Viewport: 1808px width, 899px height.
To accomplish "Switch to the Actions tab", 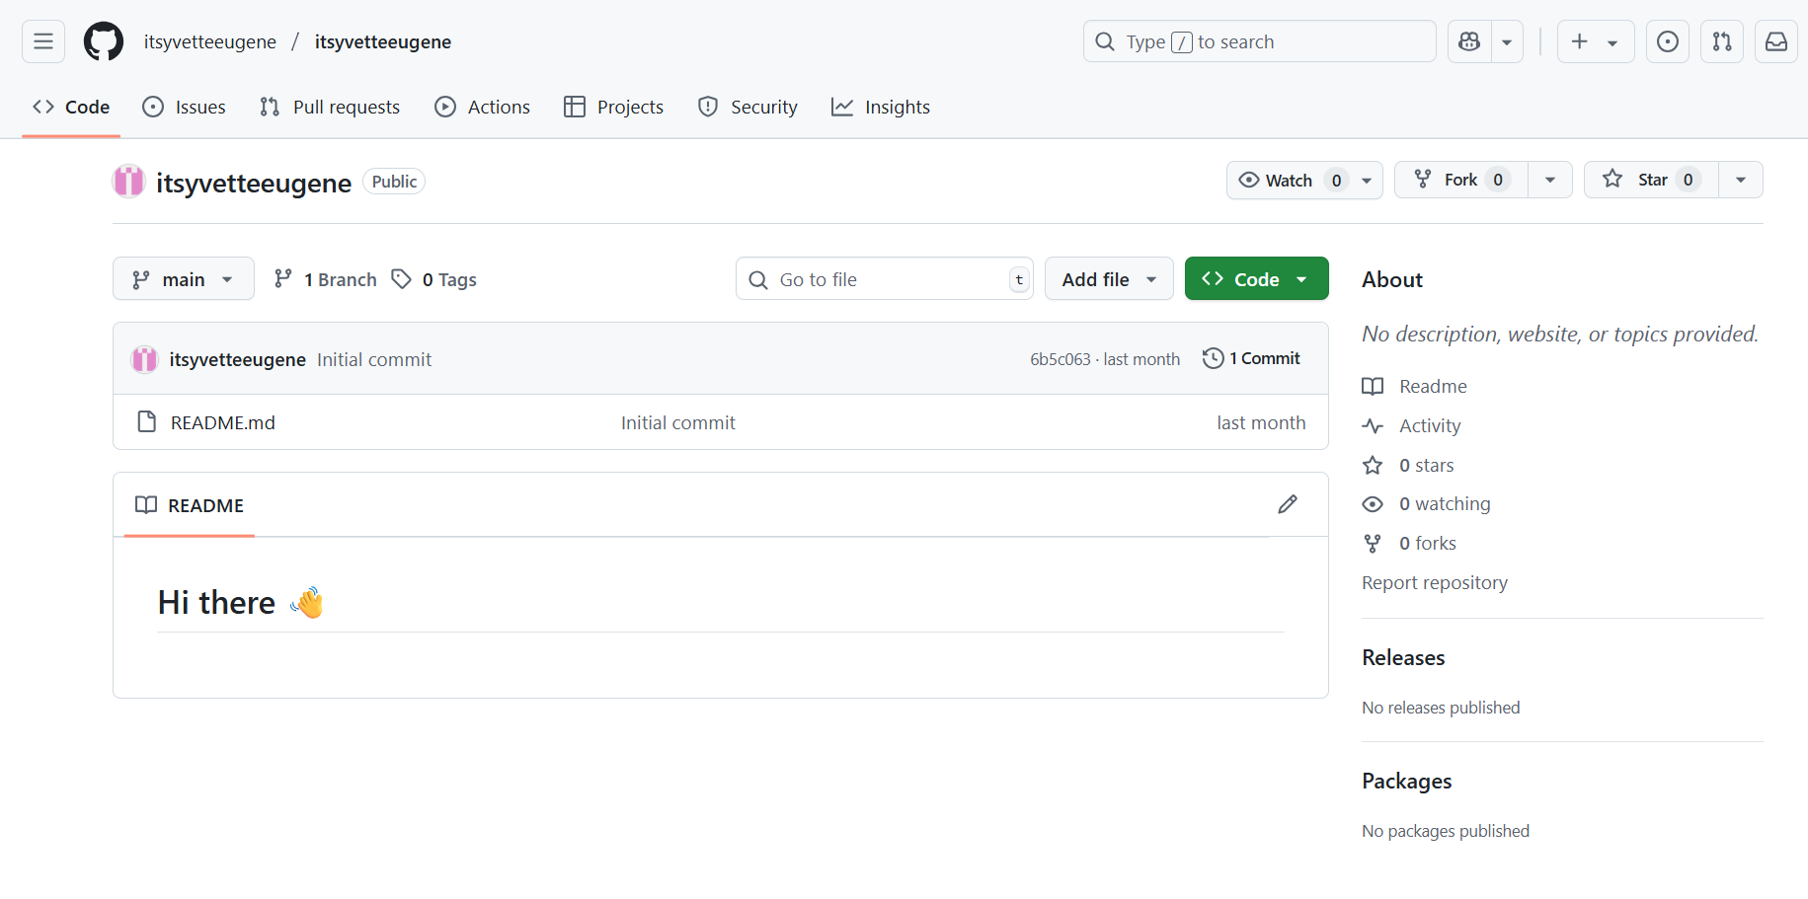I will [482, 107].
